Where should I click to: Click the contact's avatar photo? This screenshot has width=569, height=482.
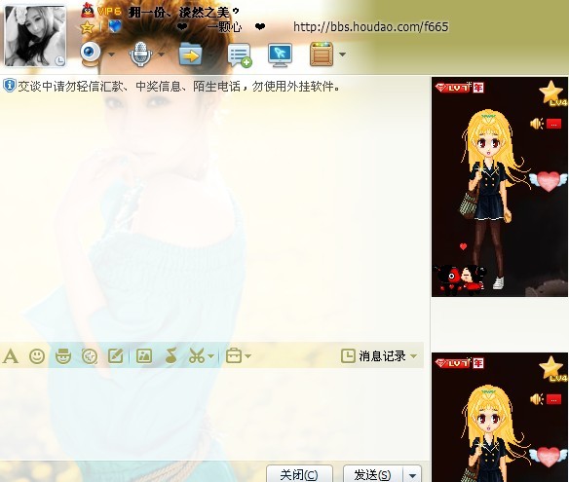click(x=35, y=36)
